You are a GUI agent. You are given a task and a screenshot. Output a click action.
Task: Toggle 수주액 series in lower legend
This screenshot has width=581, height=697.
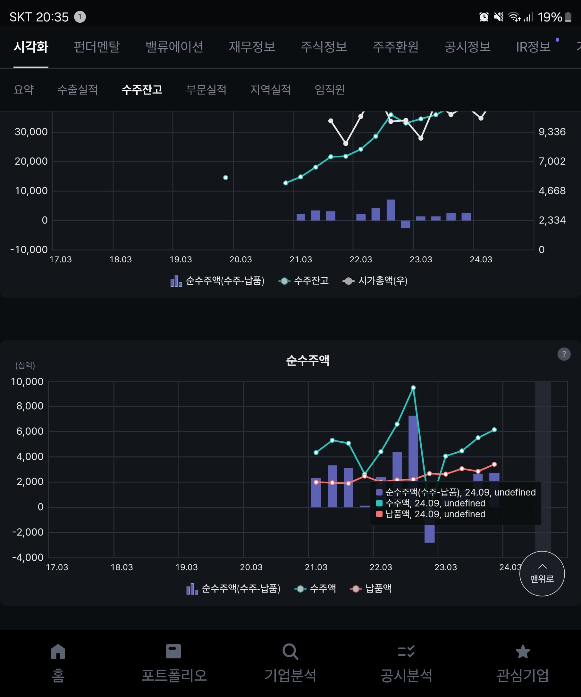click(x=315, y=588)
